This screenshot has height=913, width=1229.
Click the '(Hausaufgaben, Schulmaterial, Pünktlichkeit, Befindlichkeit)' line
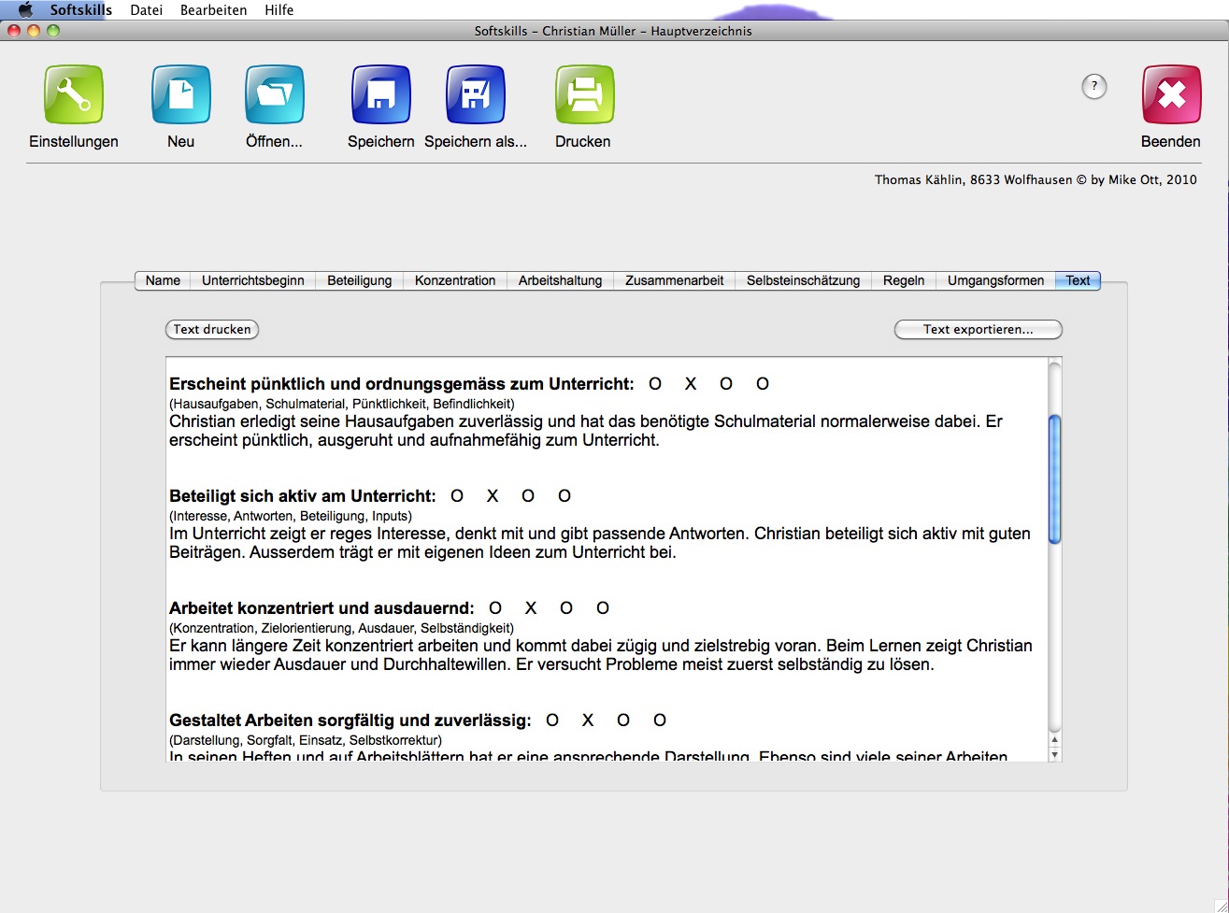tap(342, 404)
